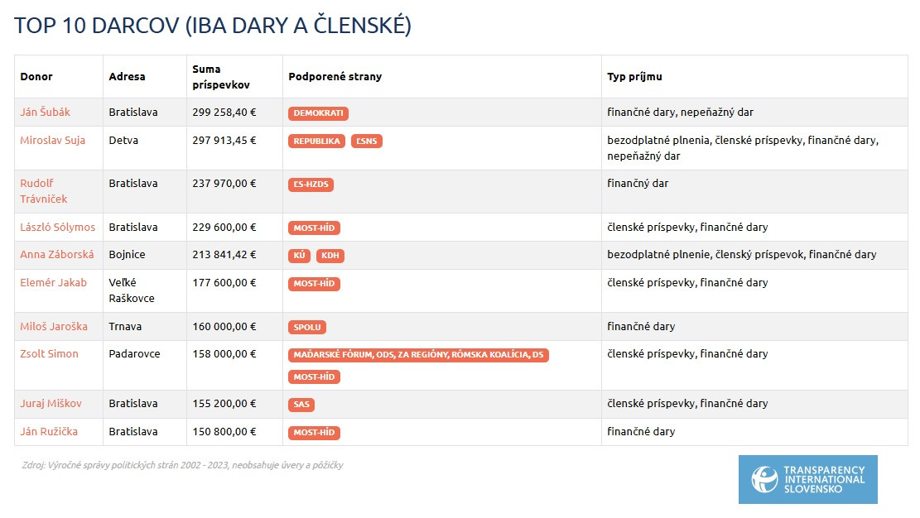This screenshot has width=920, height=518.
Task: Open Miroslav Suja donor link
Action: (x=52, y=140)
